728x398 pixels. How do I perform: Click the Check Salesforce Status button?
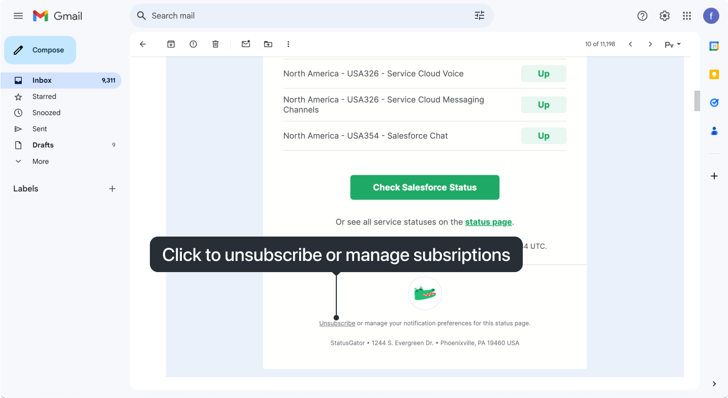(425, 187)
